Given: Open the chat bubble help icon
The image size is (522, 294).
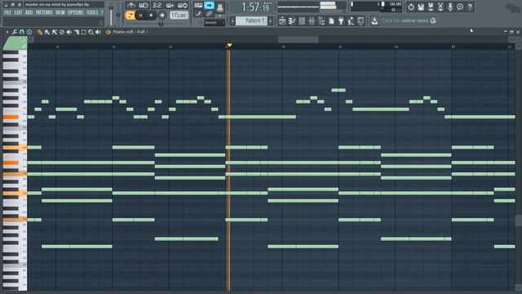Looking at the screenshot, I should point(460,7).
